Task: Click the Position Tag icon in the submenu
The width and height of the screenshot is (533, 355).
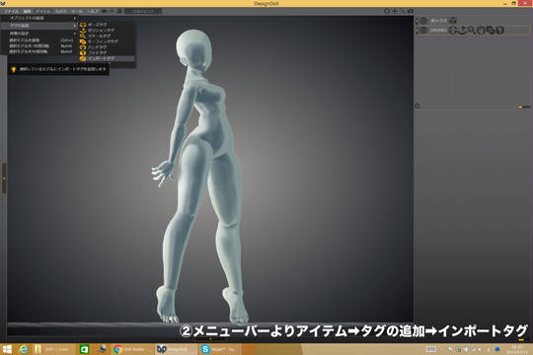Action: click(83, 30)
